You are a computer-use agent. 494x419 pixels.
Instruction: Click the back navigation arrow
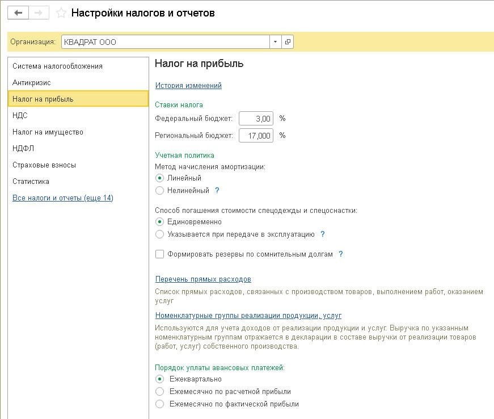click(16, 11)
